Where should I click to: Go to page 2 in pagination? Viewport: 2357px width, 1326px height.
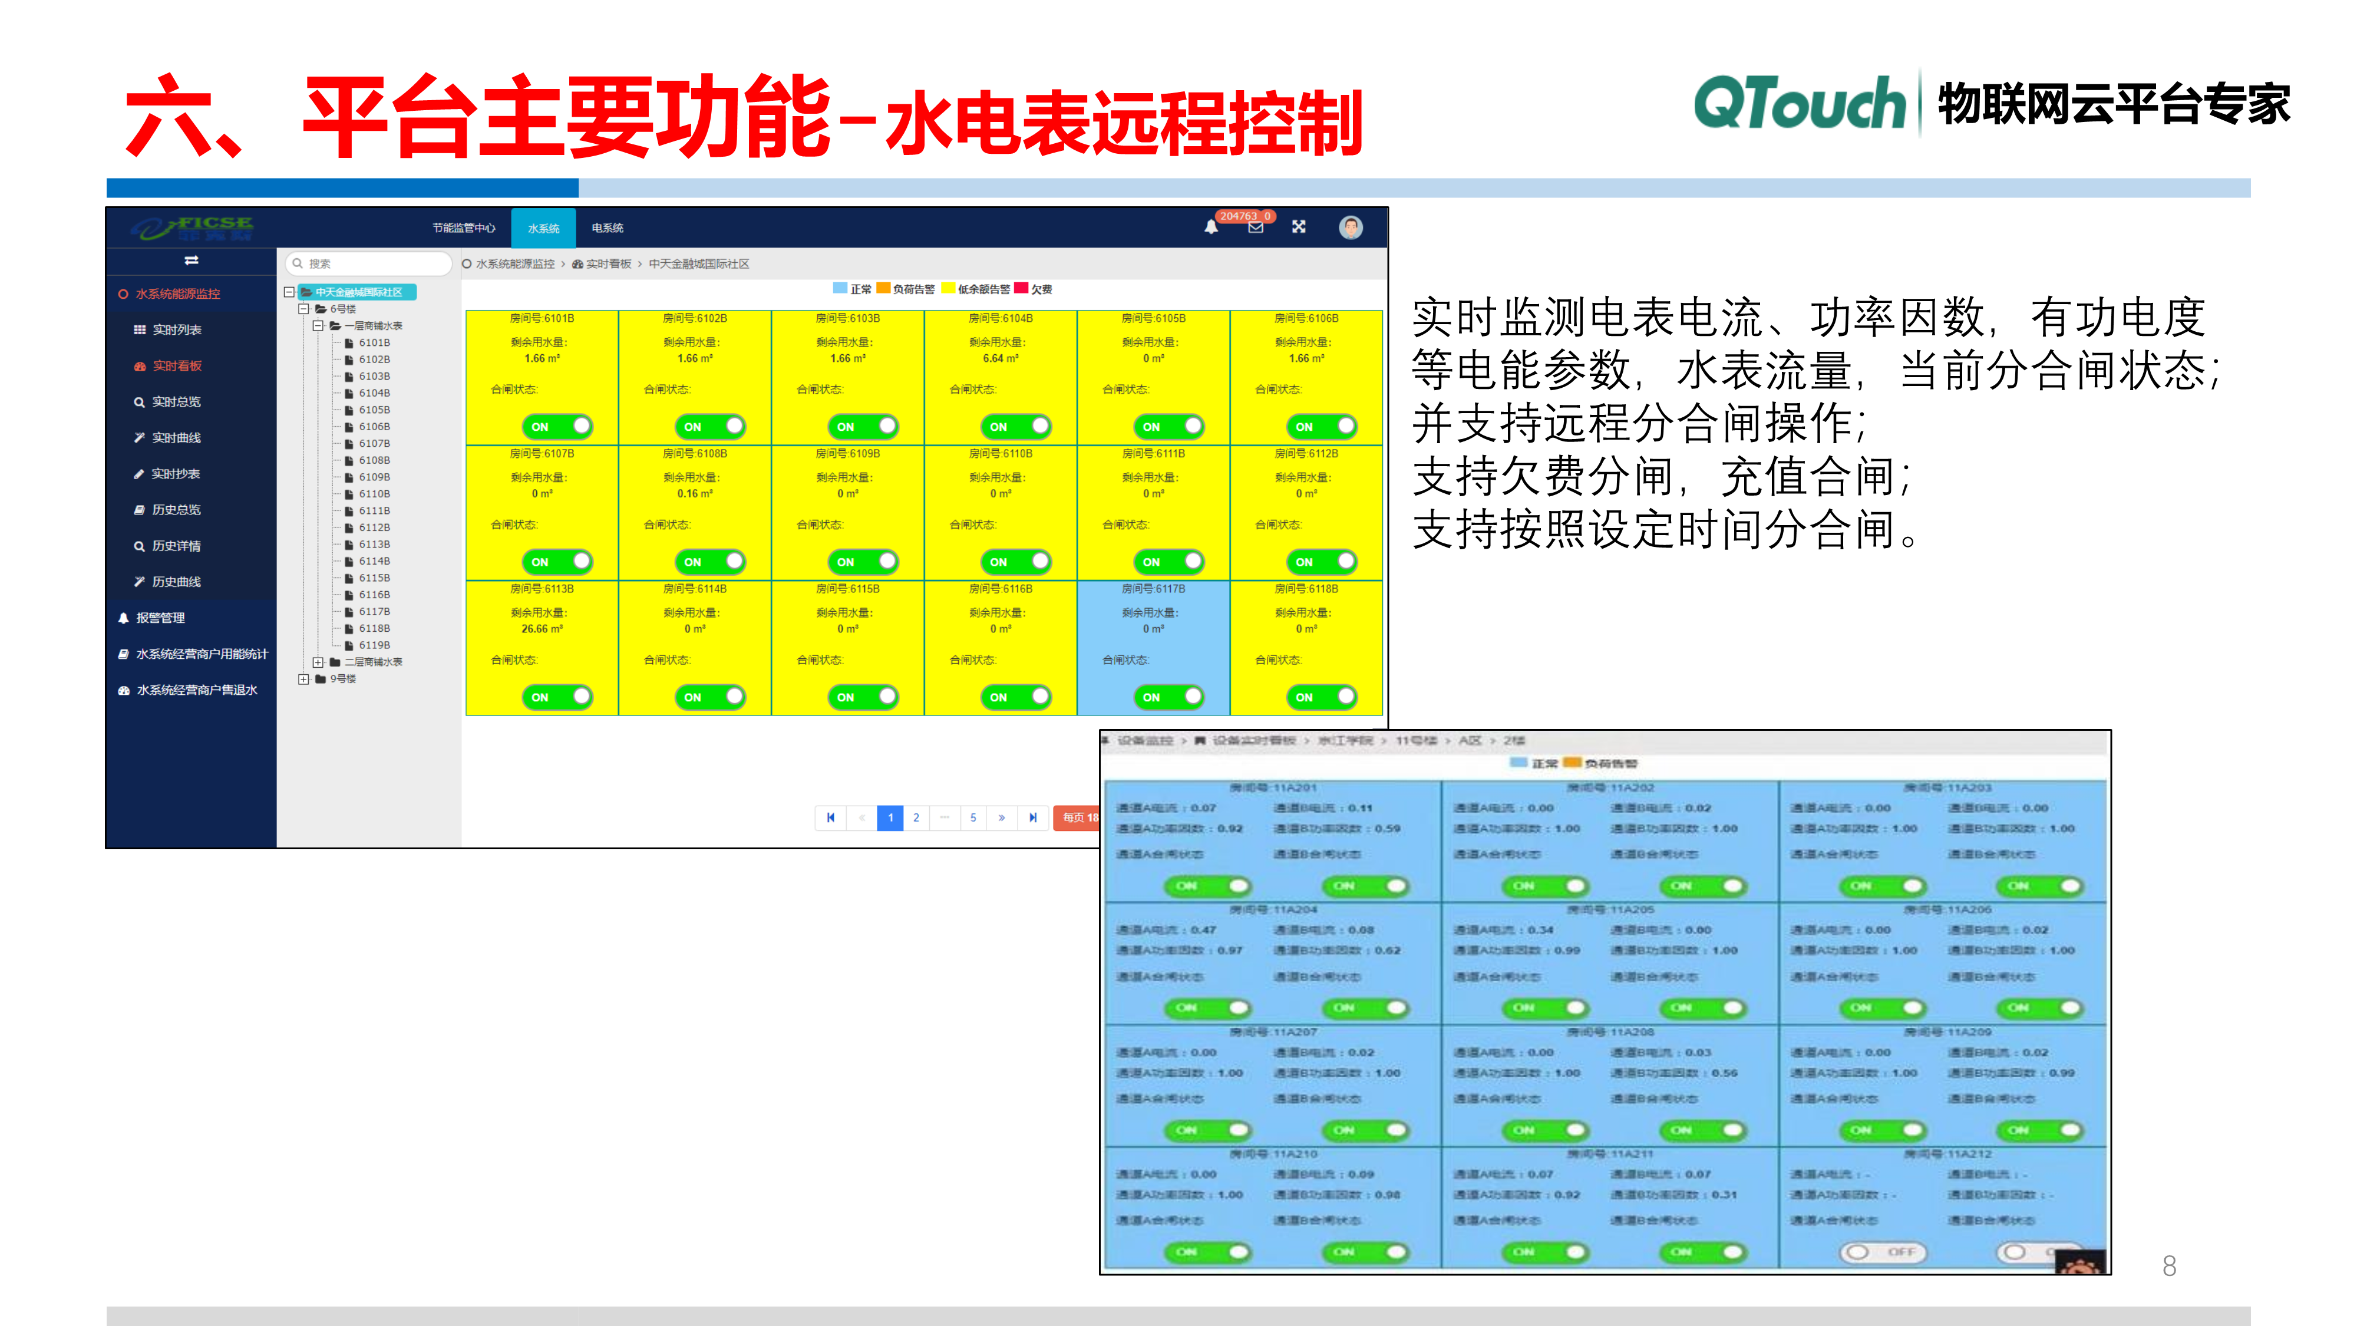click(x=916, y=817)
